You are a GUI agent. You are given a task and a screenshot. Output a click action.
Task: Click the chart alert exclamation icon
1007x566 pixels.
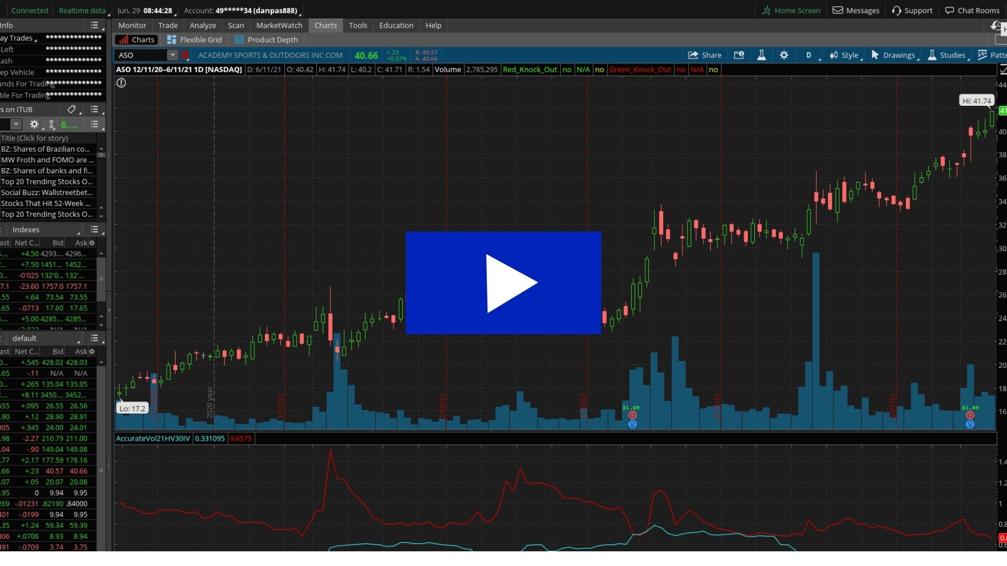click(121, 83)
